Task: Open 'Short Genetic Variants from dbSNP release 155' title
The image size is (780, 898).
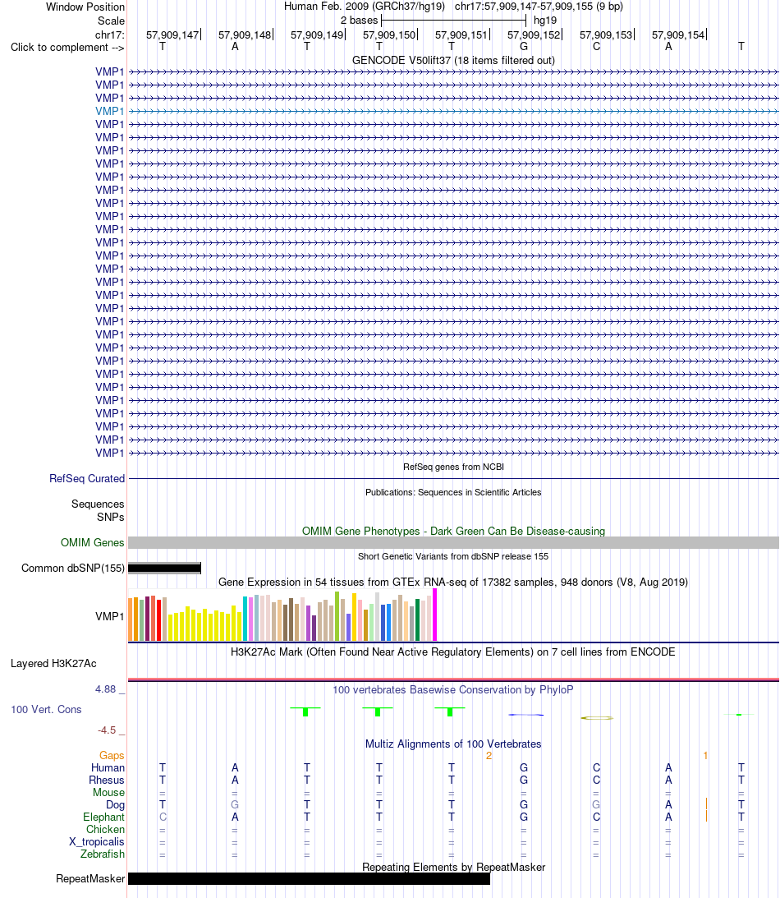Action: (453, 556)
